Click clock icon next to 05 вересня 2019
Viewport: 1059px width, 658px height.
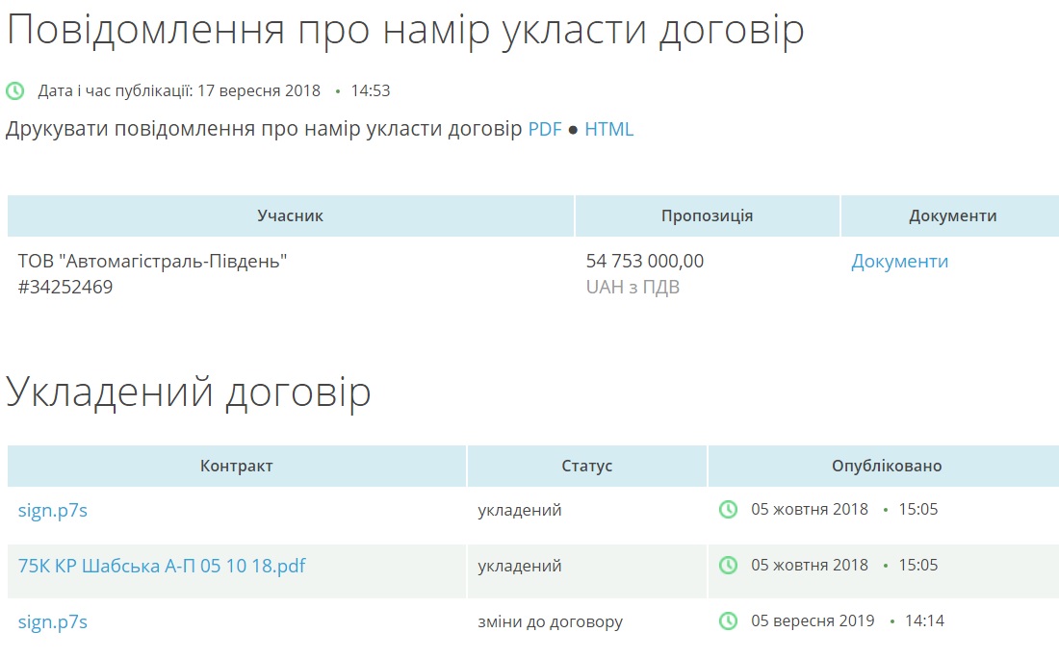[x=728, y=620]
